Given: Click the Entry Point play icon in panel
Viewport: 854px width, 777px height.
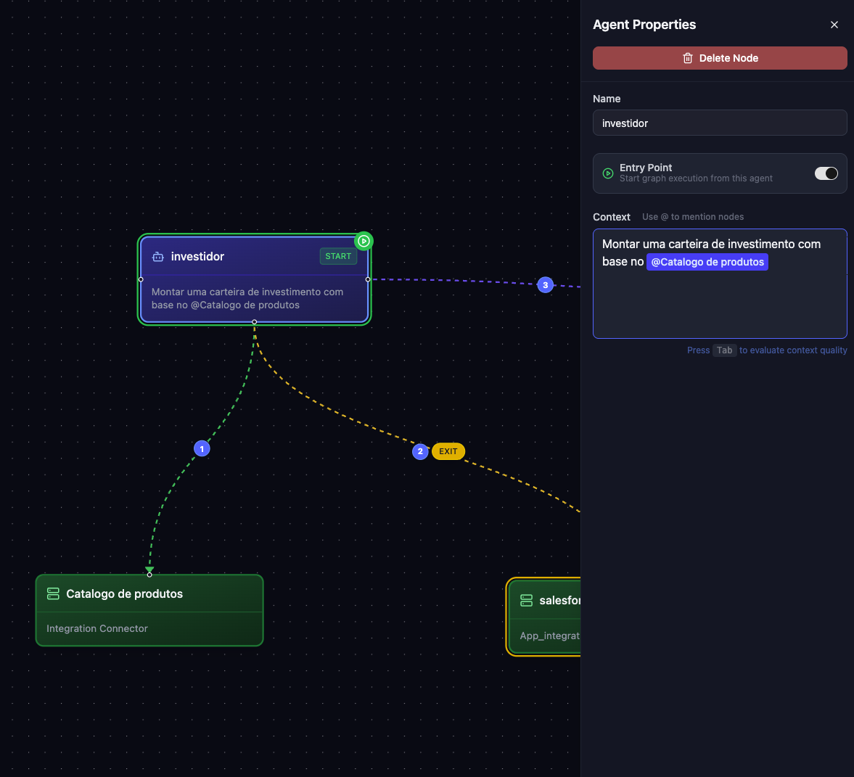Looking at the screenshot, I should [607, 173].
